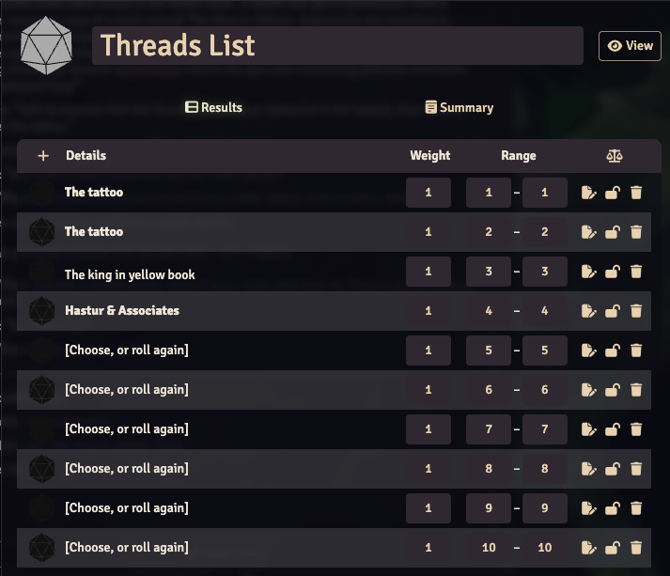Toggle lock on Hastur & Associates result

click(x=612, y=311)
